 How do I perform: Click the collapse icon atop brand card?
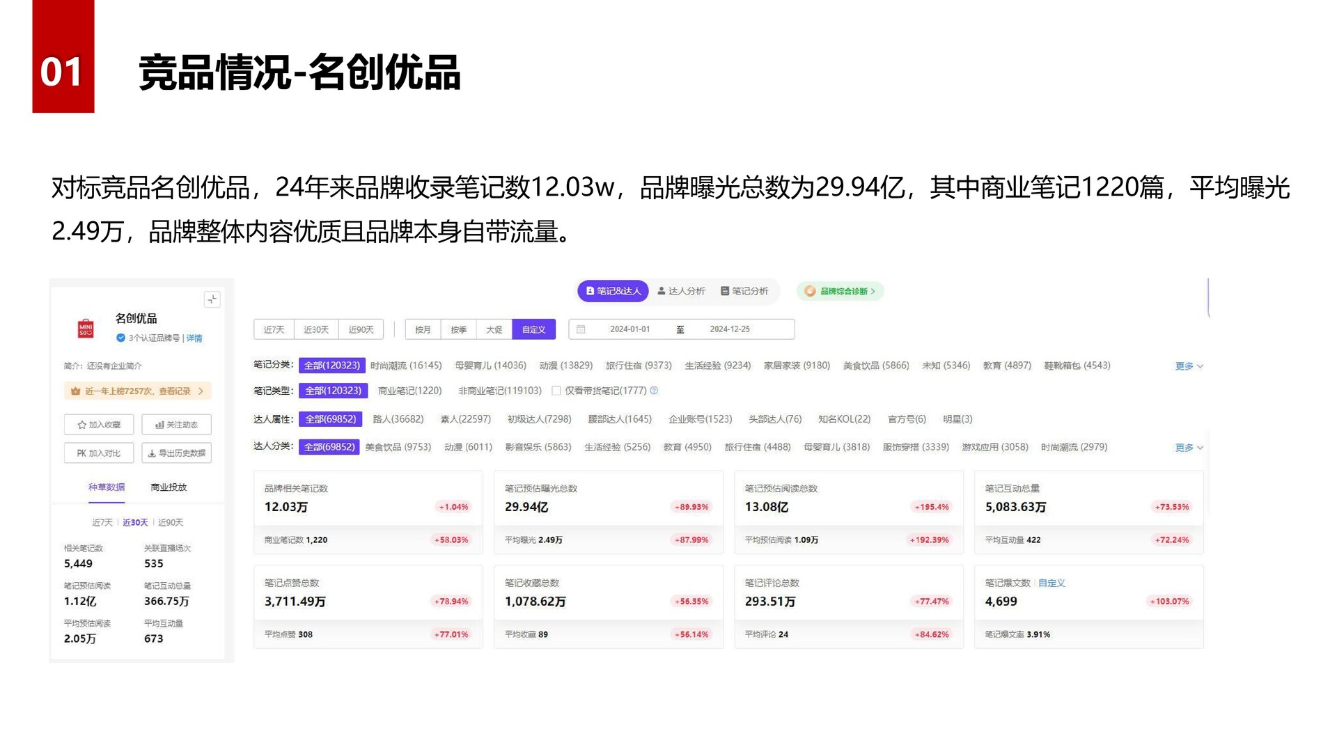pos(212,299)
